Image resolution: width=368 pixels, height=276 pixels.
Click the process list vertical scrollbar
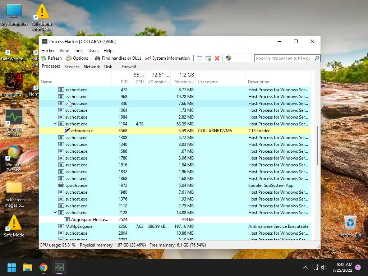click(318, 146)
